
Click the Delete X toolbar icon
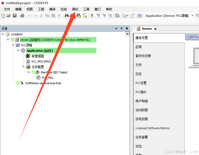59,16
